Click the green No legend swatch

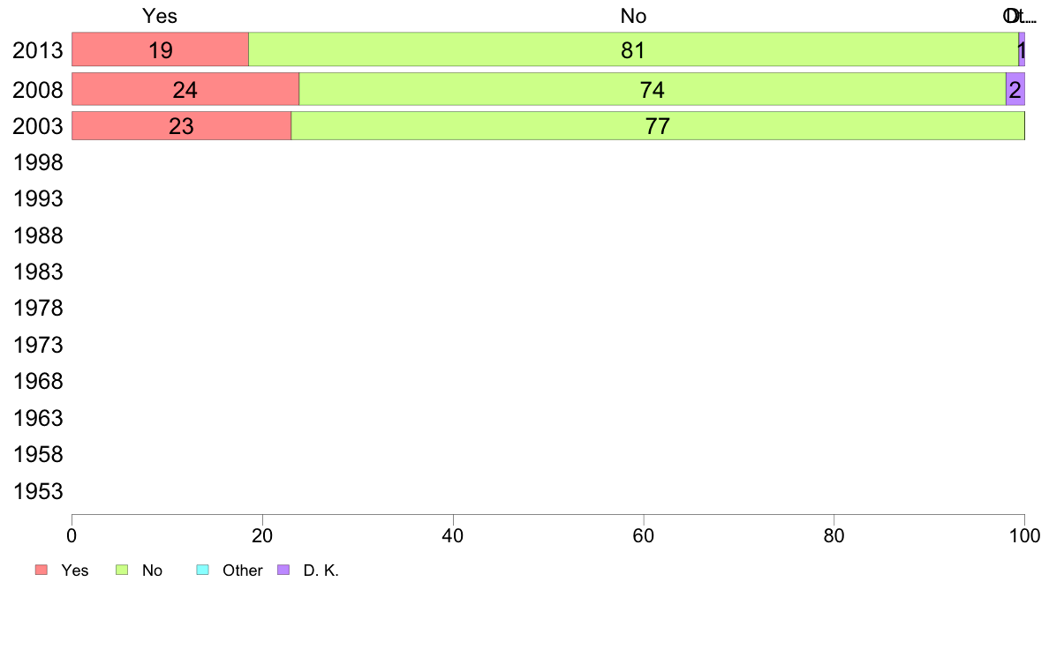(122, 570)
